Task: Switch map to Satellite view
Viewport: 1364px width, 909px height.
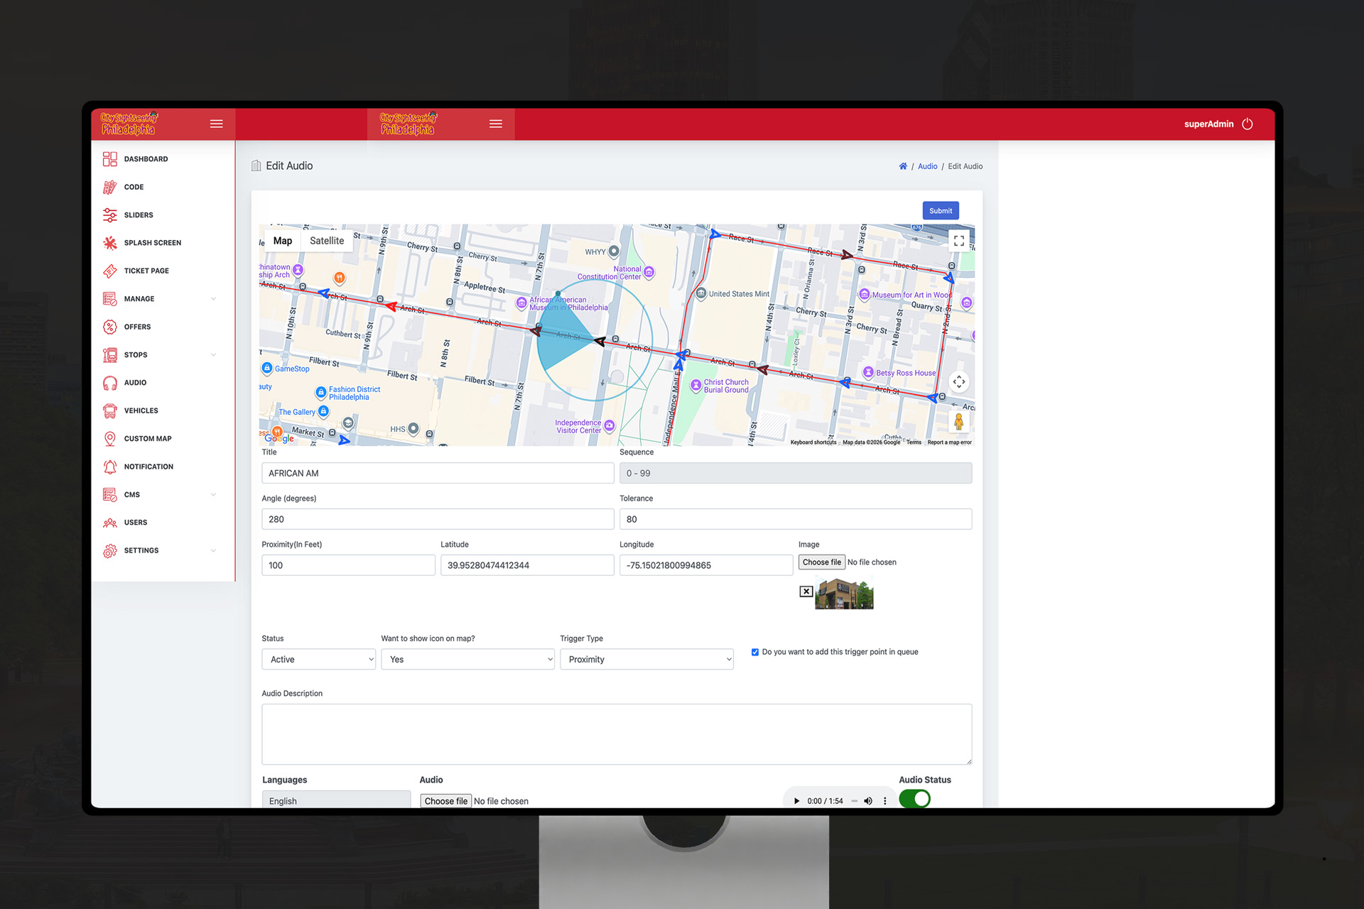Action: tap(327, 241)
